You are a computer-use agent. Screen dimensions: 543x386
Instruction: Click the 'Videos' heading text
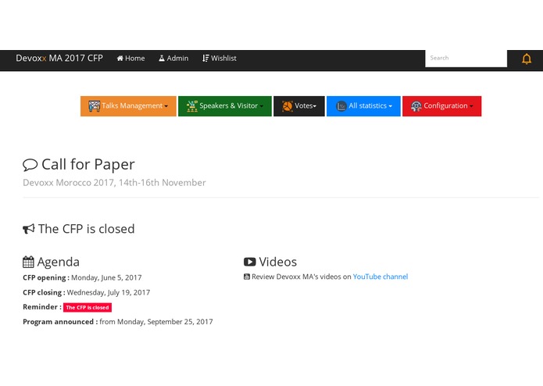click(277, 262)
